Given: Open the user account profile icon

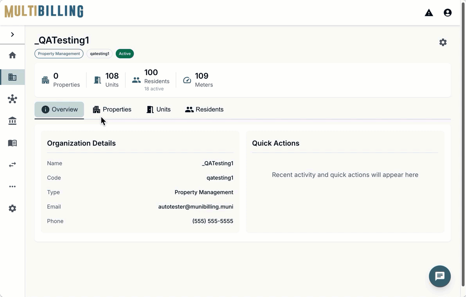Looking at the screenshot, I should point(448,13).
